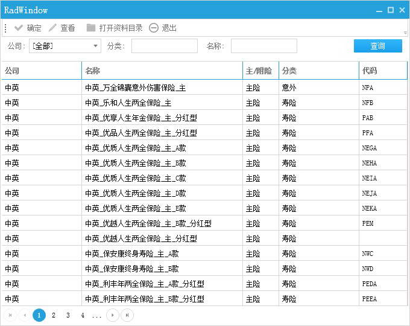Select row 中英_乐和人生两全保险_主
The height and width of the screenshot is (326, 410).
click(x=204, y=103)
